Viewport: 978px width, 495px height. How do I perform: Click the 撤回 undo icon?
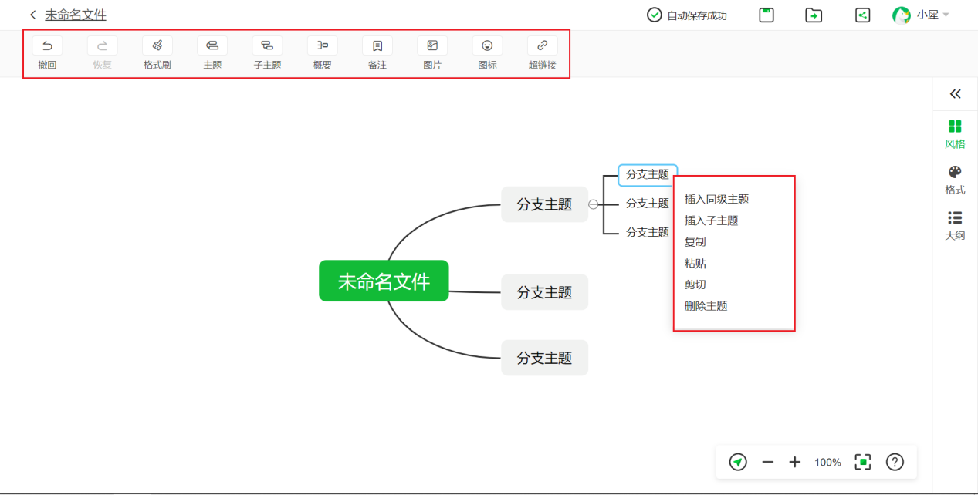[x=47, y=52]
